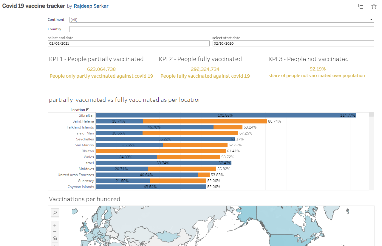Click the select start date field

pyautogui.click(x=293, y=43)
